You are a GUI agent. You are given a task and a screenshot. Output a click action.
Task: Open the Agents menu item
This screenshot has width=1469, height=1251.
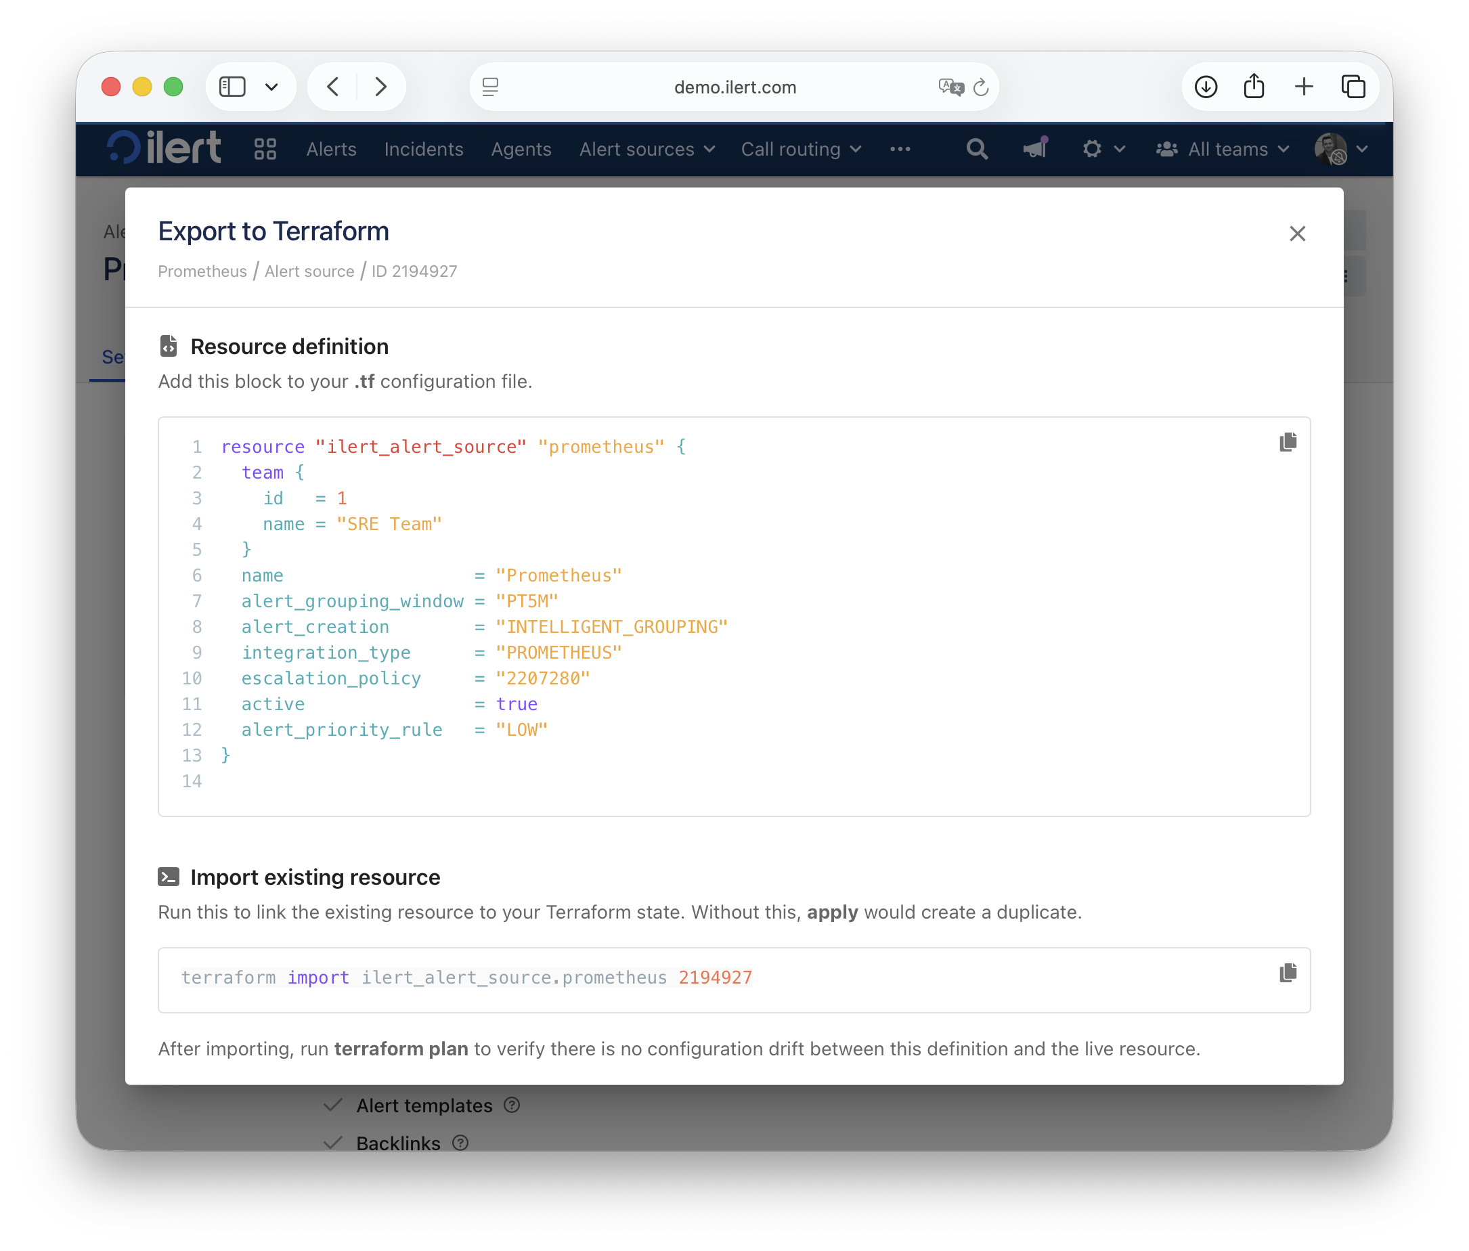click(x=521, y=149)
